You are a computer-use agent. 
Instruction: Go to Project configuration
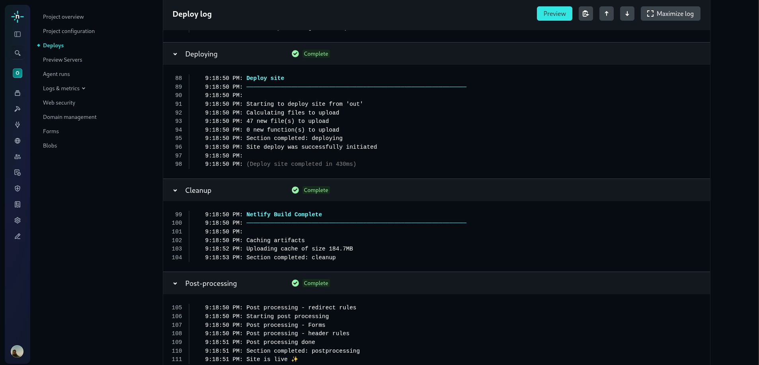click(68, 31)
